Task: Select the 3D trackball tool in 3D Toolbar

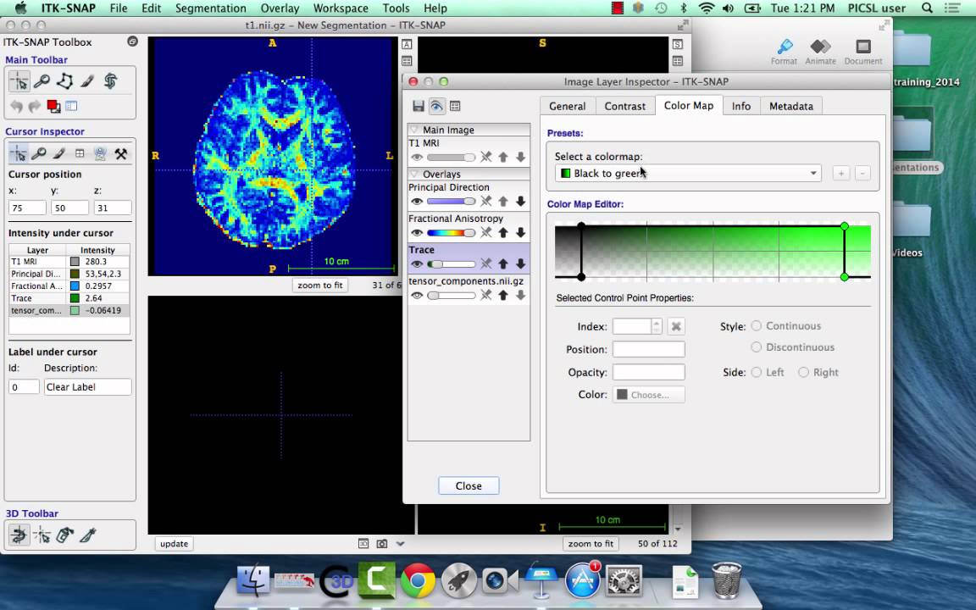Action: [x=19, y=535]
